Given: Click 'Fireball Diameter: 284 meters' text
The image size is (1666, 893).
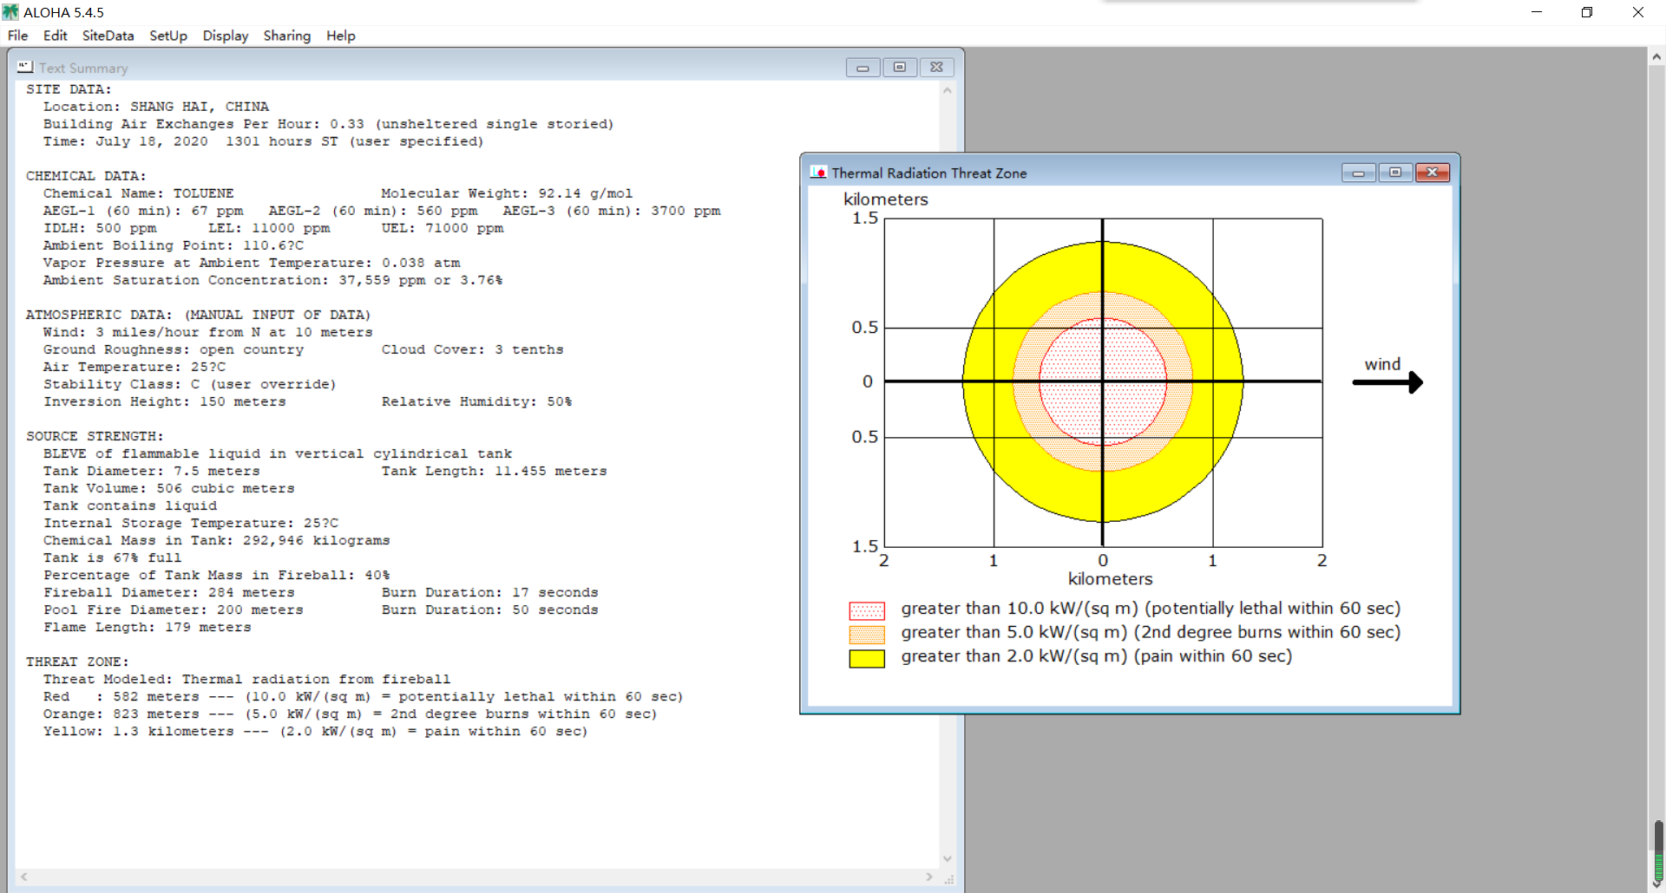Looking at the screenshot, I should 169,592.
